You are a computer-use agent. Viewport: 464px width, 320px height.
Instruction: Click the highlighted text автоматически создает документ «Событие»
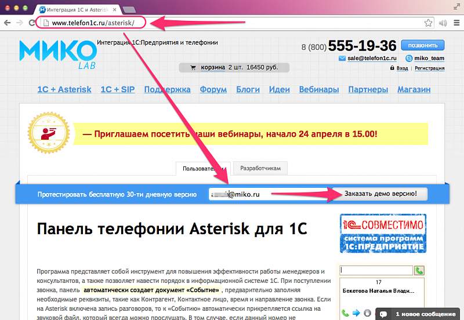151,290
